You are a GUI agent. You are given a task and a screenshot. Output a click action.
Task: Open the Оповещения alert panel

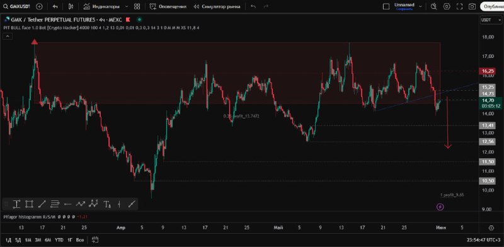[168, 6]
